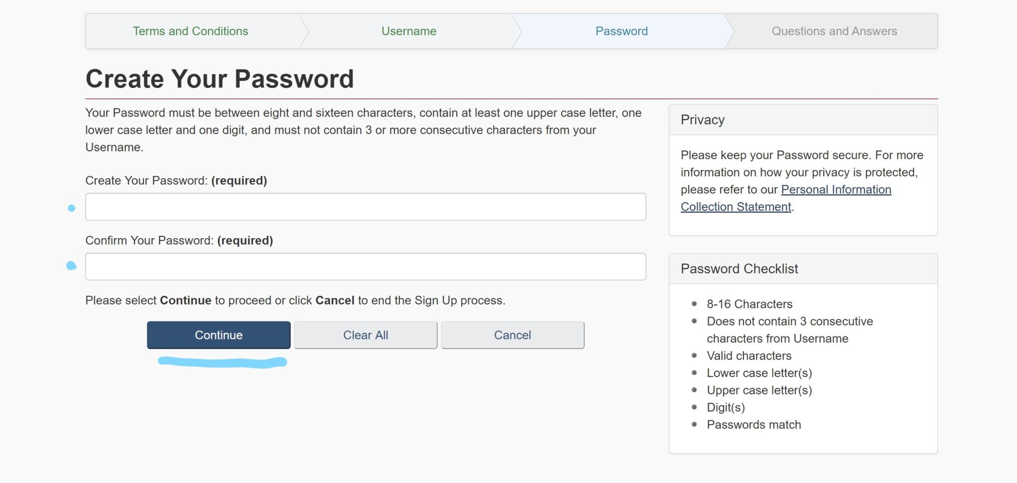Click the 8-16 Characters checklist item
The image size is (1017, 483).
tap(749, 304)
